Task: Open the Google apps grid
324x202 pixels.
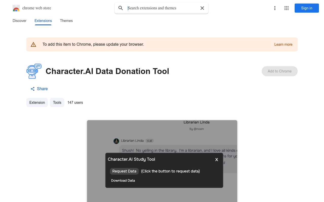Action: pos(287,8)
